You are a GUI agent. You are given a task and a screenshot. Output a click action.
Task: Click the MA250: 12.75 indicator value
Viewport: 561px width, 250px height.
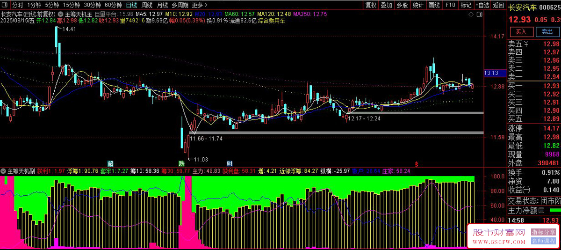click(x=310, y=14)
